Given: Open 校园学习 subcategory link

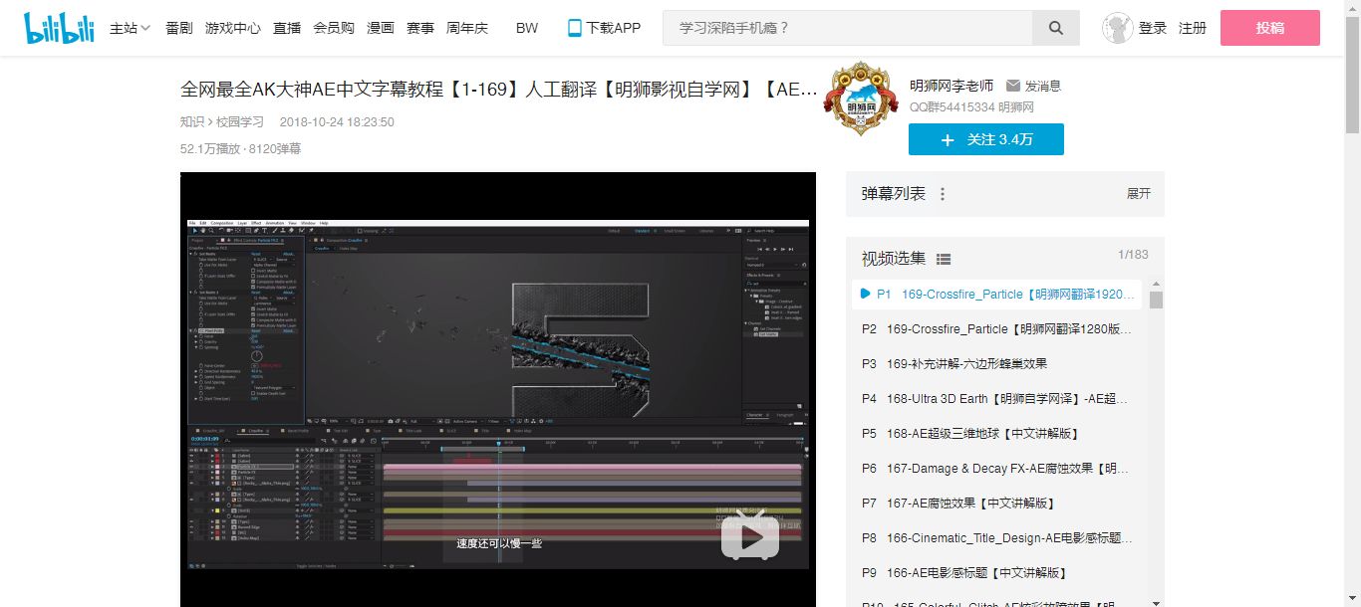Looking at the screenshot, I should [240, 121].
